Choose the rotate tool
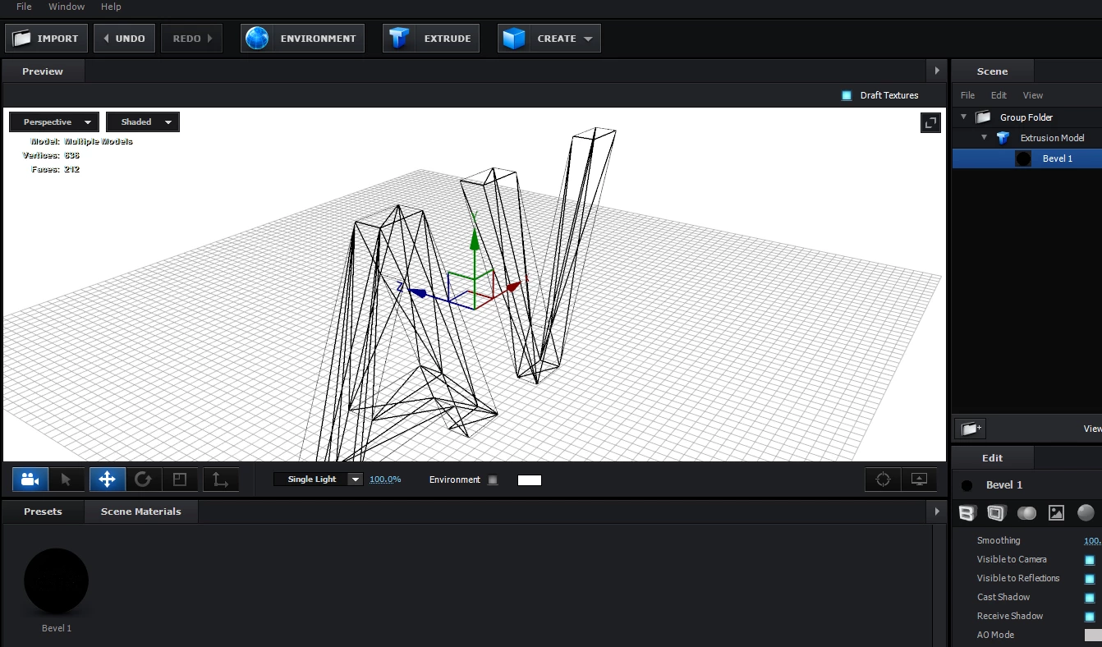Image resolution: width=1102 pixels, height=647 pixels. tap(144, 480)
